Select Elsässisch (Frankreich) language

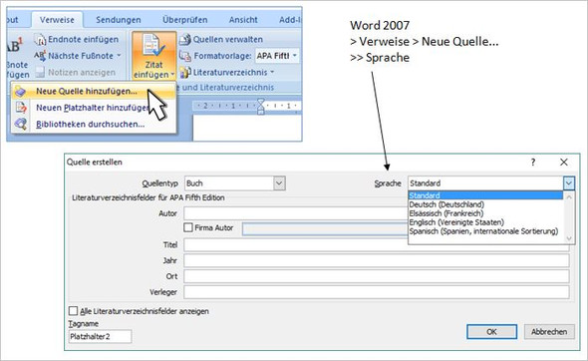coord(485,213)
